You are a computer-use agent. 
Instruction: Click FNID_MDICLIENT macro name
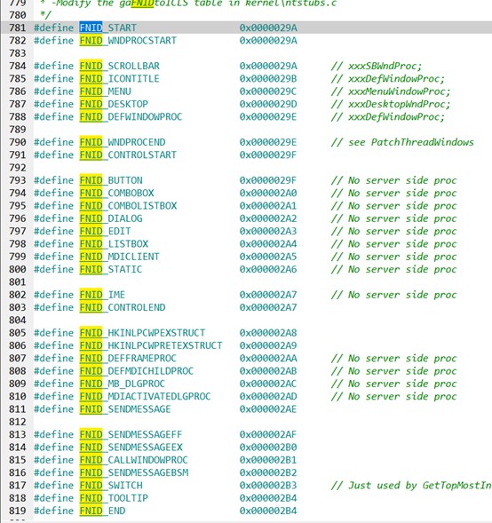coord(119,257)
